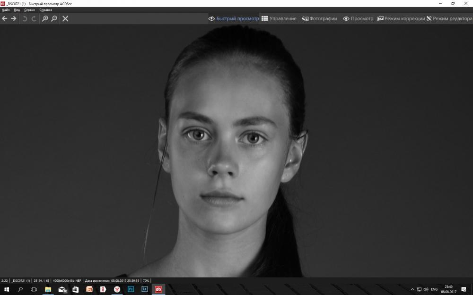Open the volume control in the tray

point(426,290)
